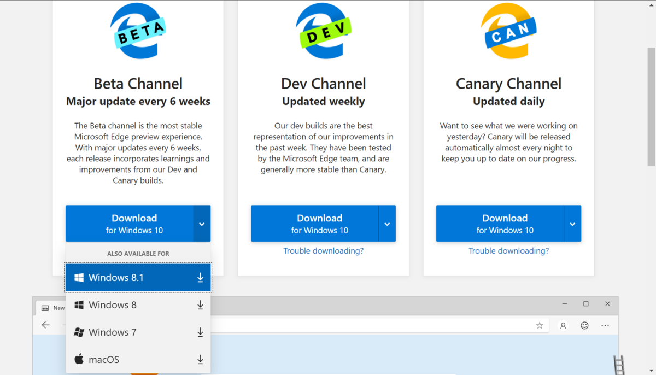Image resolution: width=656 pixels, height=375 pixels.
Task: Click 'Major update every 6 weeks' text
Action: [138, 102]
